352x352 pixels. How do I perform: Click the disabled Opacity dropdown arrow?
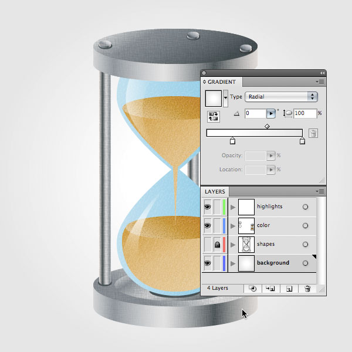pos(271,156)
